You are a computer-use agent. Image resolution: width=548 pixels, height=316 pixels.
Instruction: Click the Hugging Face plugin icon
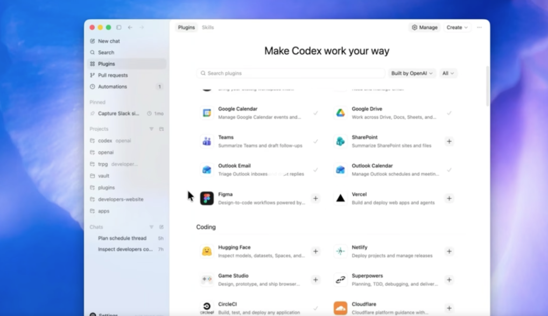[207, 251]
